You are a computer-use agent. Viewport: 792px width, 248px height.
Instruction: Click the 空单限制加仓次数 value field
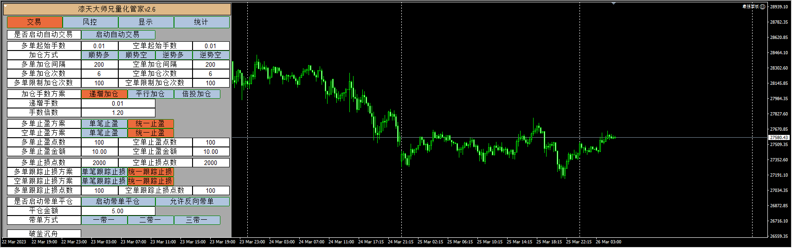[x=211, y=83]
